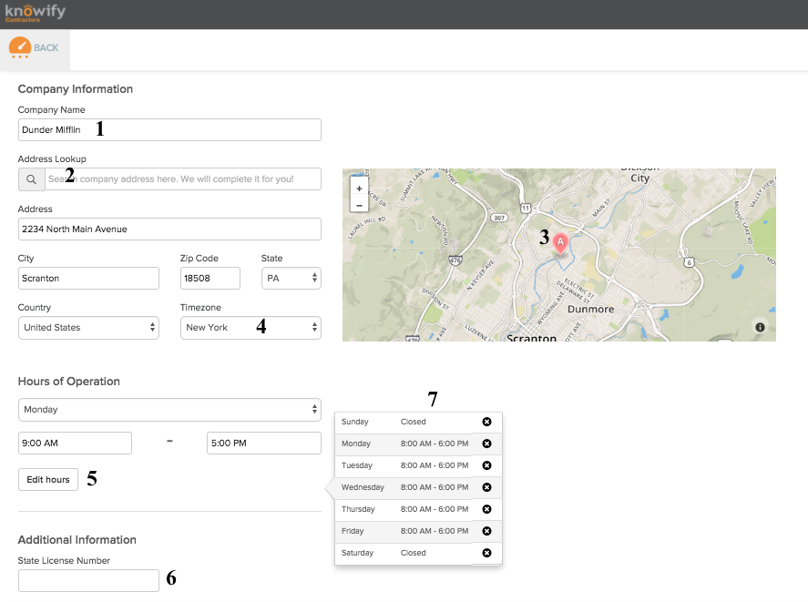
Task: Go back using the BACK link
Action: coord(46,47)
